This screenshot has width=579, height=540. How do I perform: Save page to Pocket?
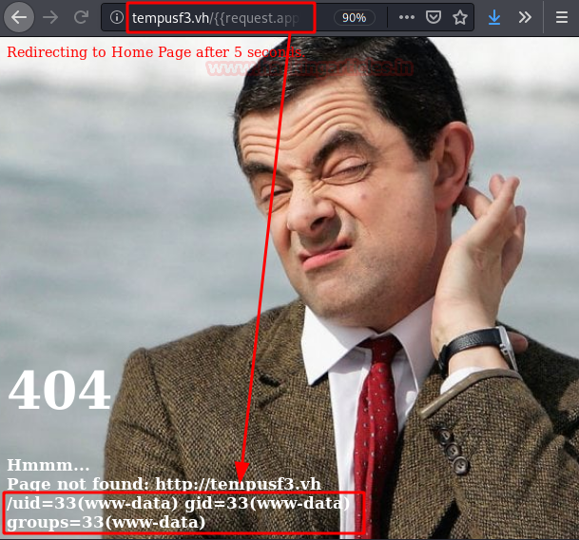coord(434,17)
